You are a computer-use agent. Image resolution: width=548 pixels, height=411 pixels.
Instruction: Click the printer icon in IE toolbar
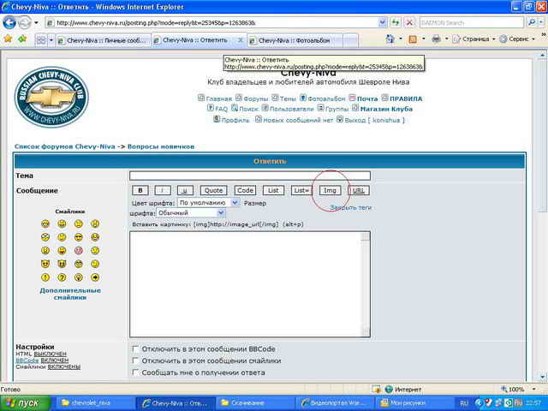pyautogui.click(x=436, y=39)
